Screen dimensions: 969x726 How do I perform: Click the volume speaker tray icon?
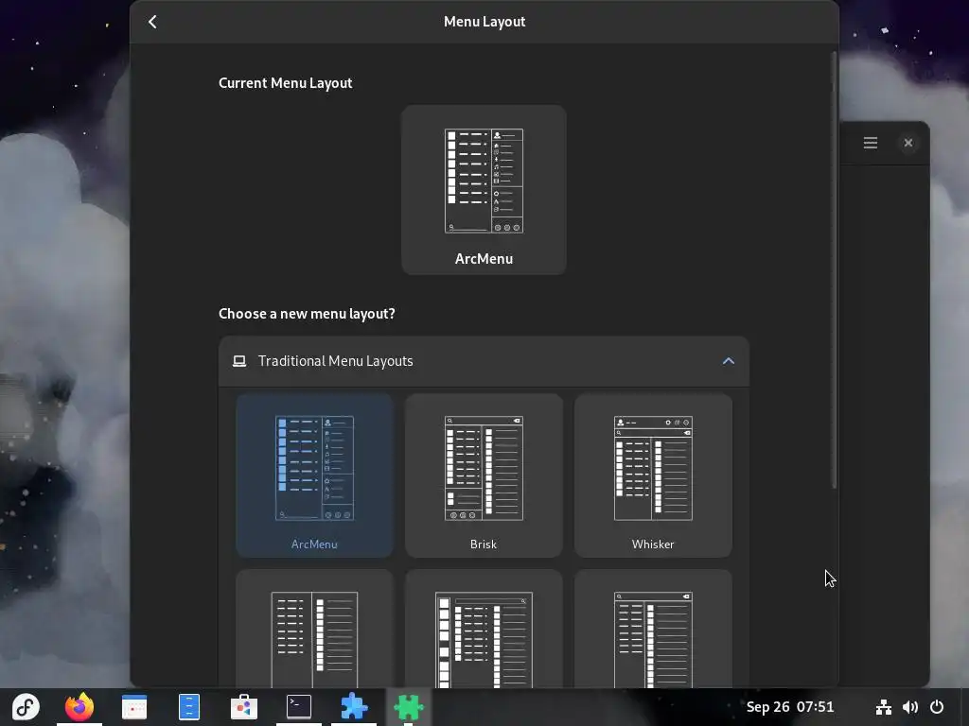coord(909,707)
